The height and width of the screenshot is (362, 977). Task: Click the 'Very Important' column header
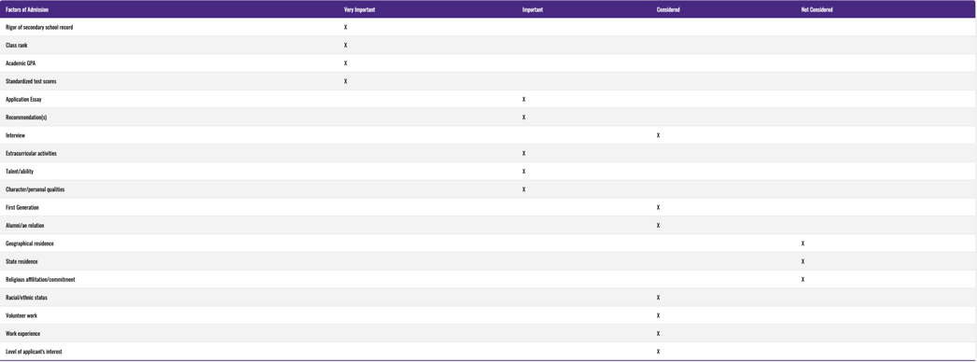coord(359,10)
